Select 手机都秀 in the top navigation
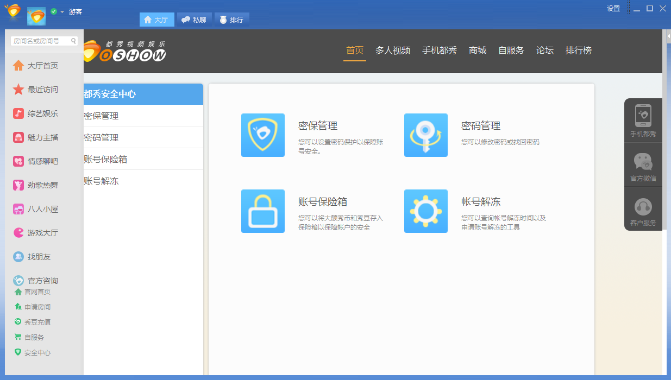Viewport: 671px width, 380px height. pyautogui.click(x=440, y=50)
